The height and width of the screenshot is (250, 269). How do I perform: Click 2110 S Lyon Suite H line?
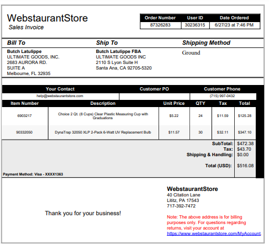pyautogui.click(x=117, y=62)
